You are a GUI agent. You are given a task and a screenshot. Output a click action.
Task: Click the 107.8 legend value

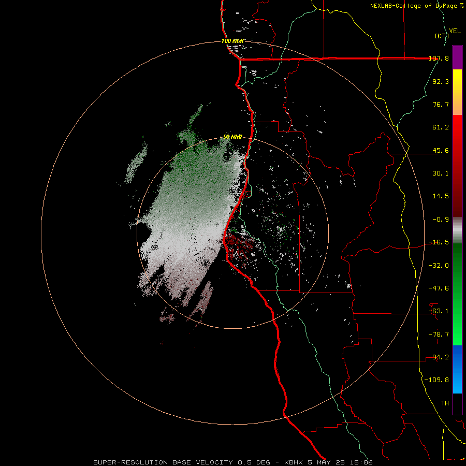point(439,58)
